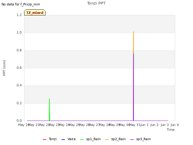Toggle the sp3_Rain legend entry
The height and width of the screenshot is (145, 193).
pos(141,139)
